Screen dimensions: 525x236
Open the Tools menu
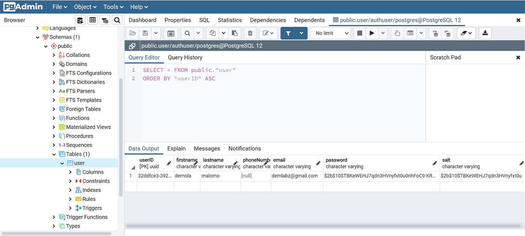coord(112,7)
